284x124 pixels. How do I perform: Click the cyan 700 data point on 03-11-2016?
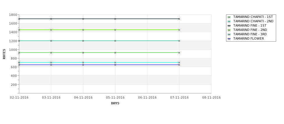[51, 62]
